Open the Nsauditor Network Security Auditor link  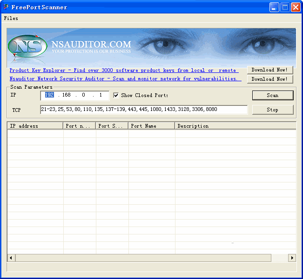(125, 78)
